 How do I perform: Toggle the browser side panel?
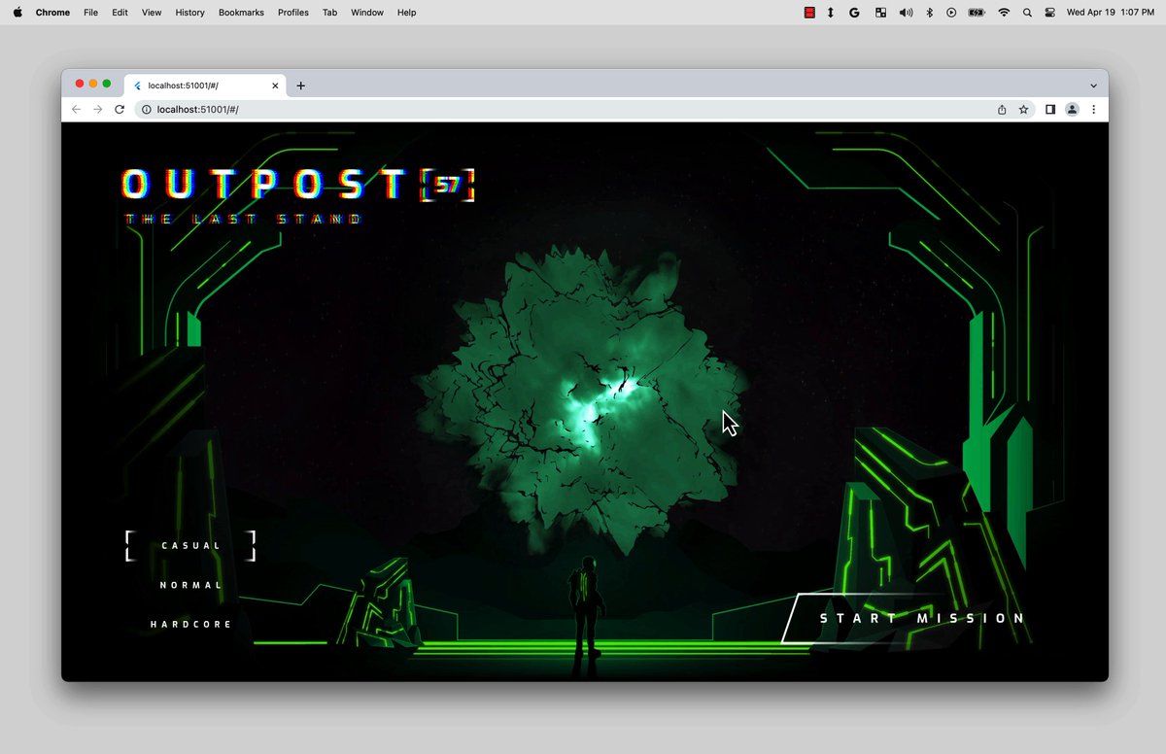click(x=1050, y=110)
